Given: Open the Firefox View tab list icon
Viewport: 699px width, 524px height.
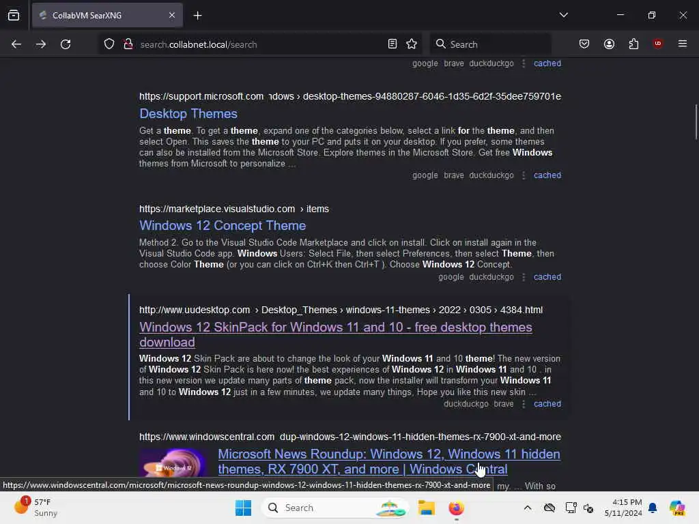Looking at the screenshot, I should 14,15.
